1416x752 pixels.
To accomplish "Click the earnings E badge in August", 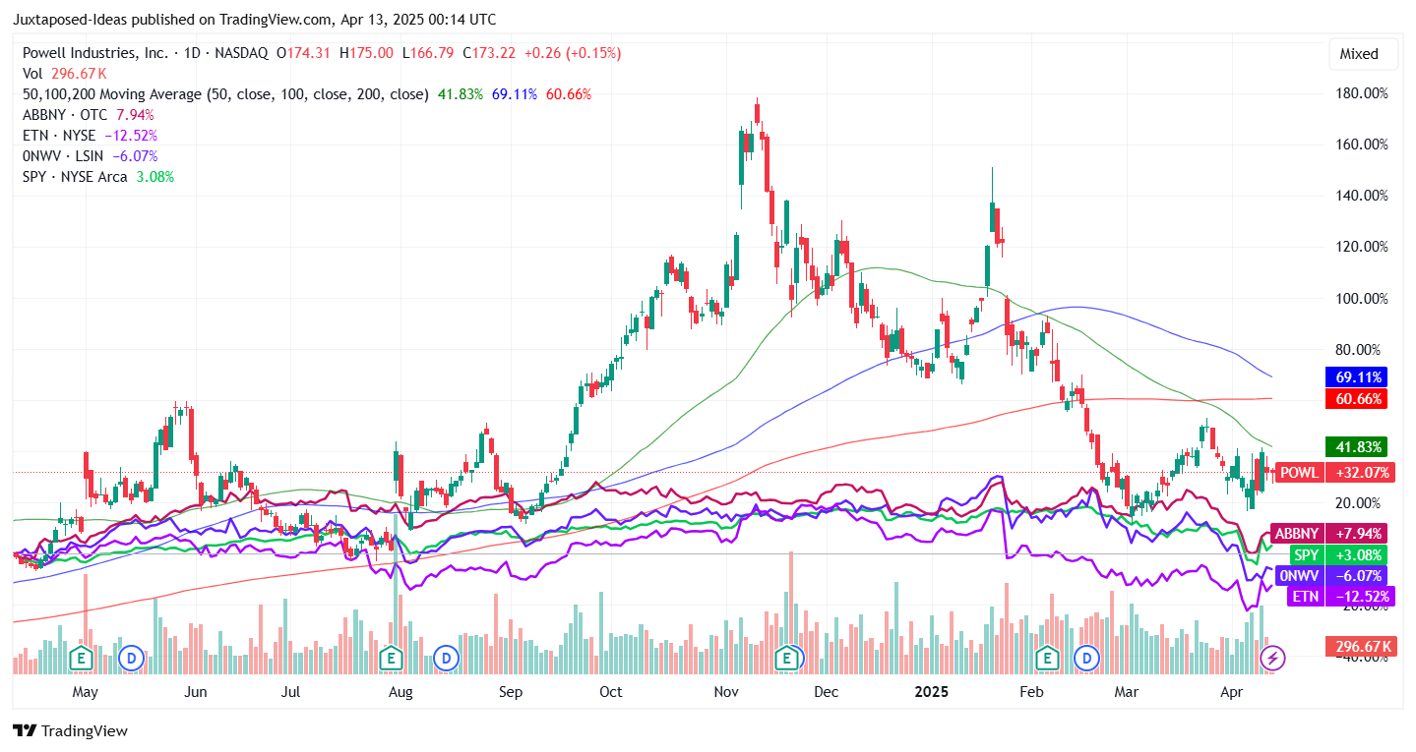I will coord(390,659).
